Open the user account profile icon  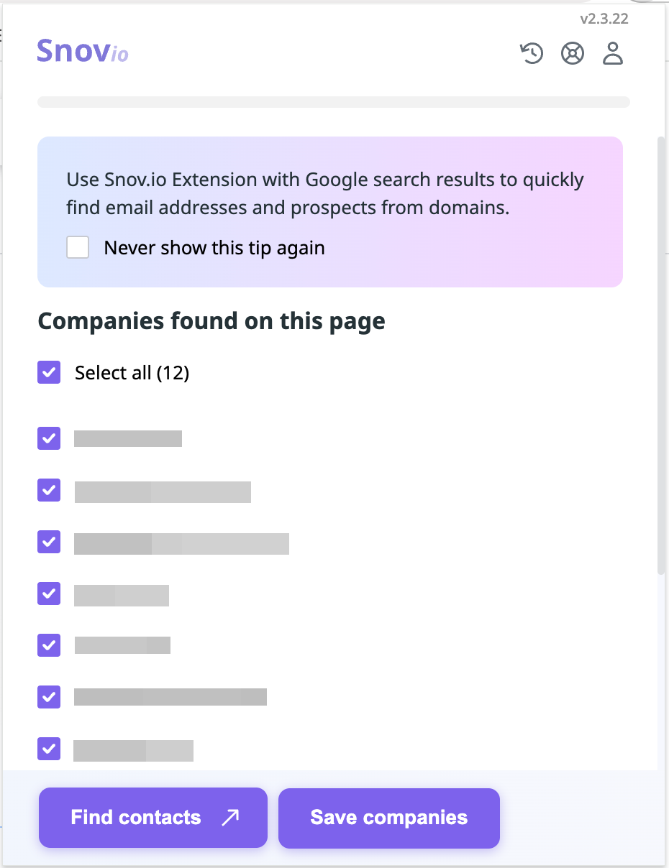click(x=613, y=54)
